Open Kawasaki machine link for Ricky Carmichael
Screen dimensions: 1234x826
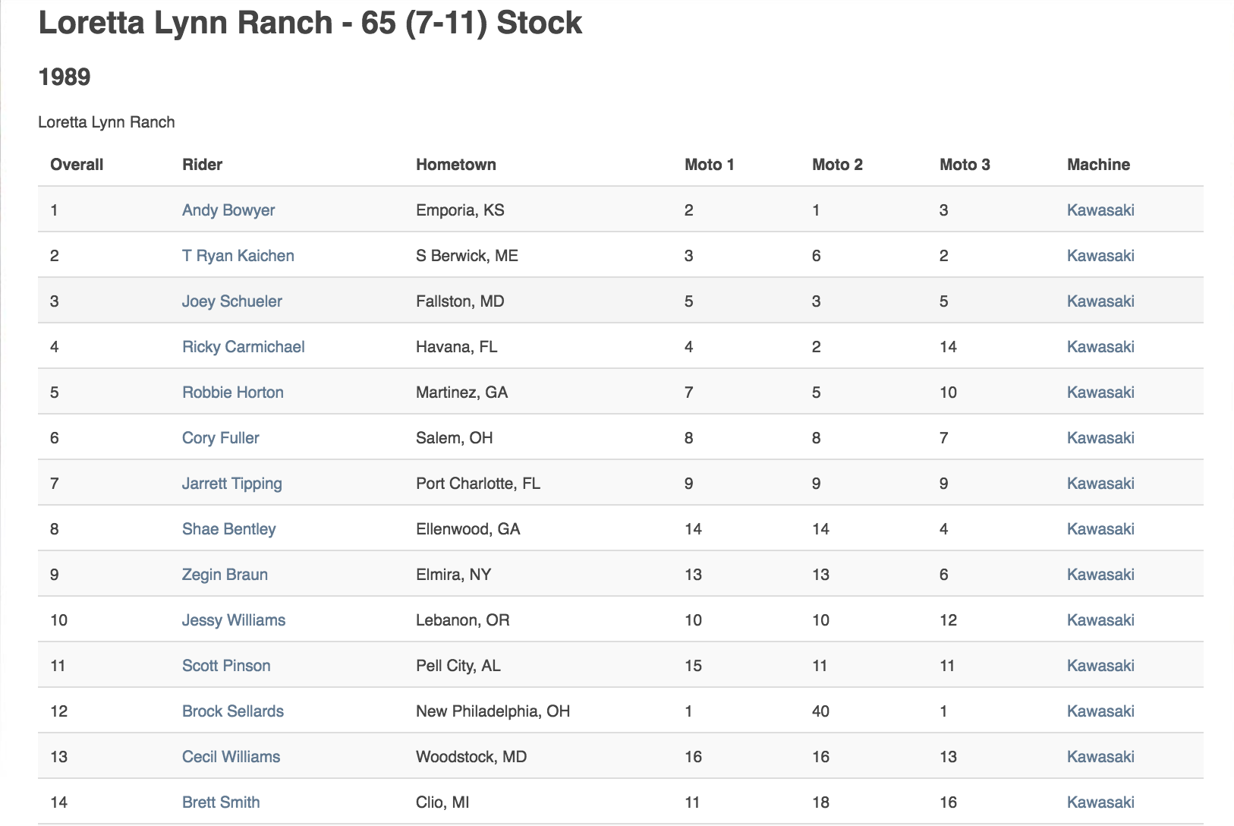(x=1100, y=347)
